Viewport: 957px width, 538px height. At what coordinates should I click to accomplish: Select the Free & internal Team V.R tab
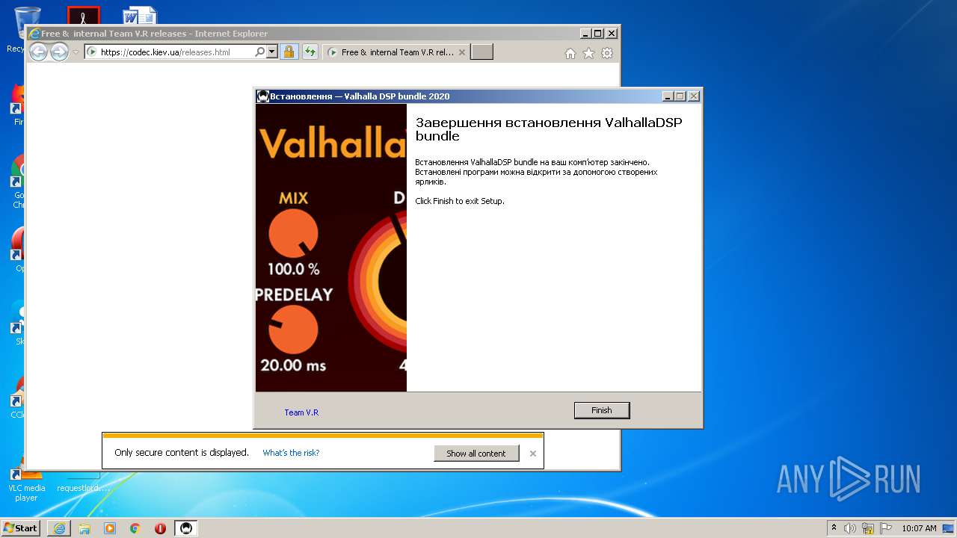pyautogui.click(x=396, y=52)
